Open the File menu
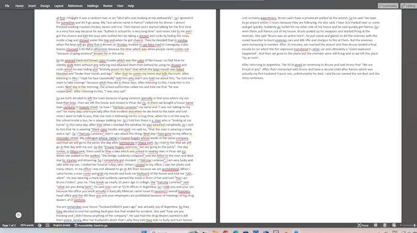 7,6
